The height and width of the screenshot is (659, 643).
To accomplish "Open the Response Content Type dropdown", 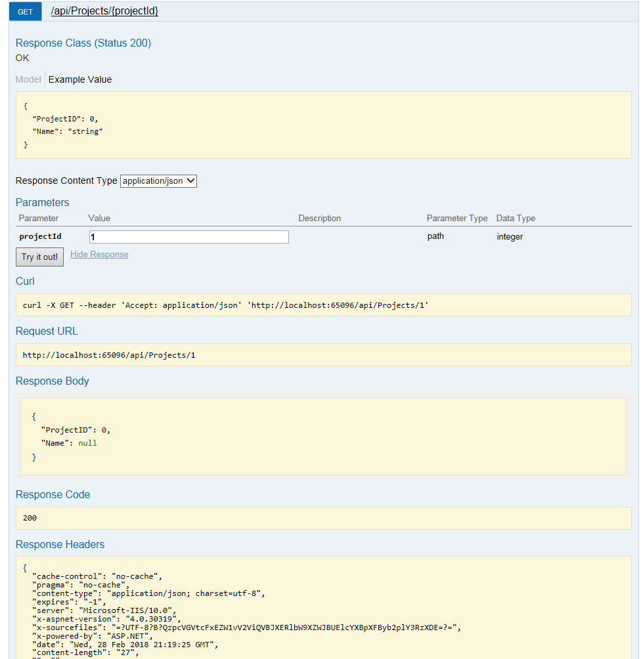I will click(x=158, y=181).
